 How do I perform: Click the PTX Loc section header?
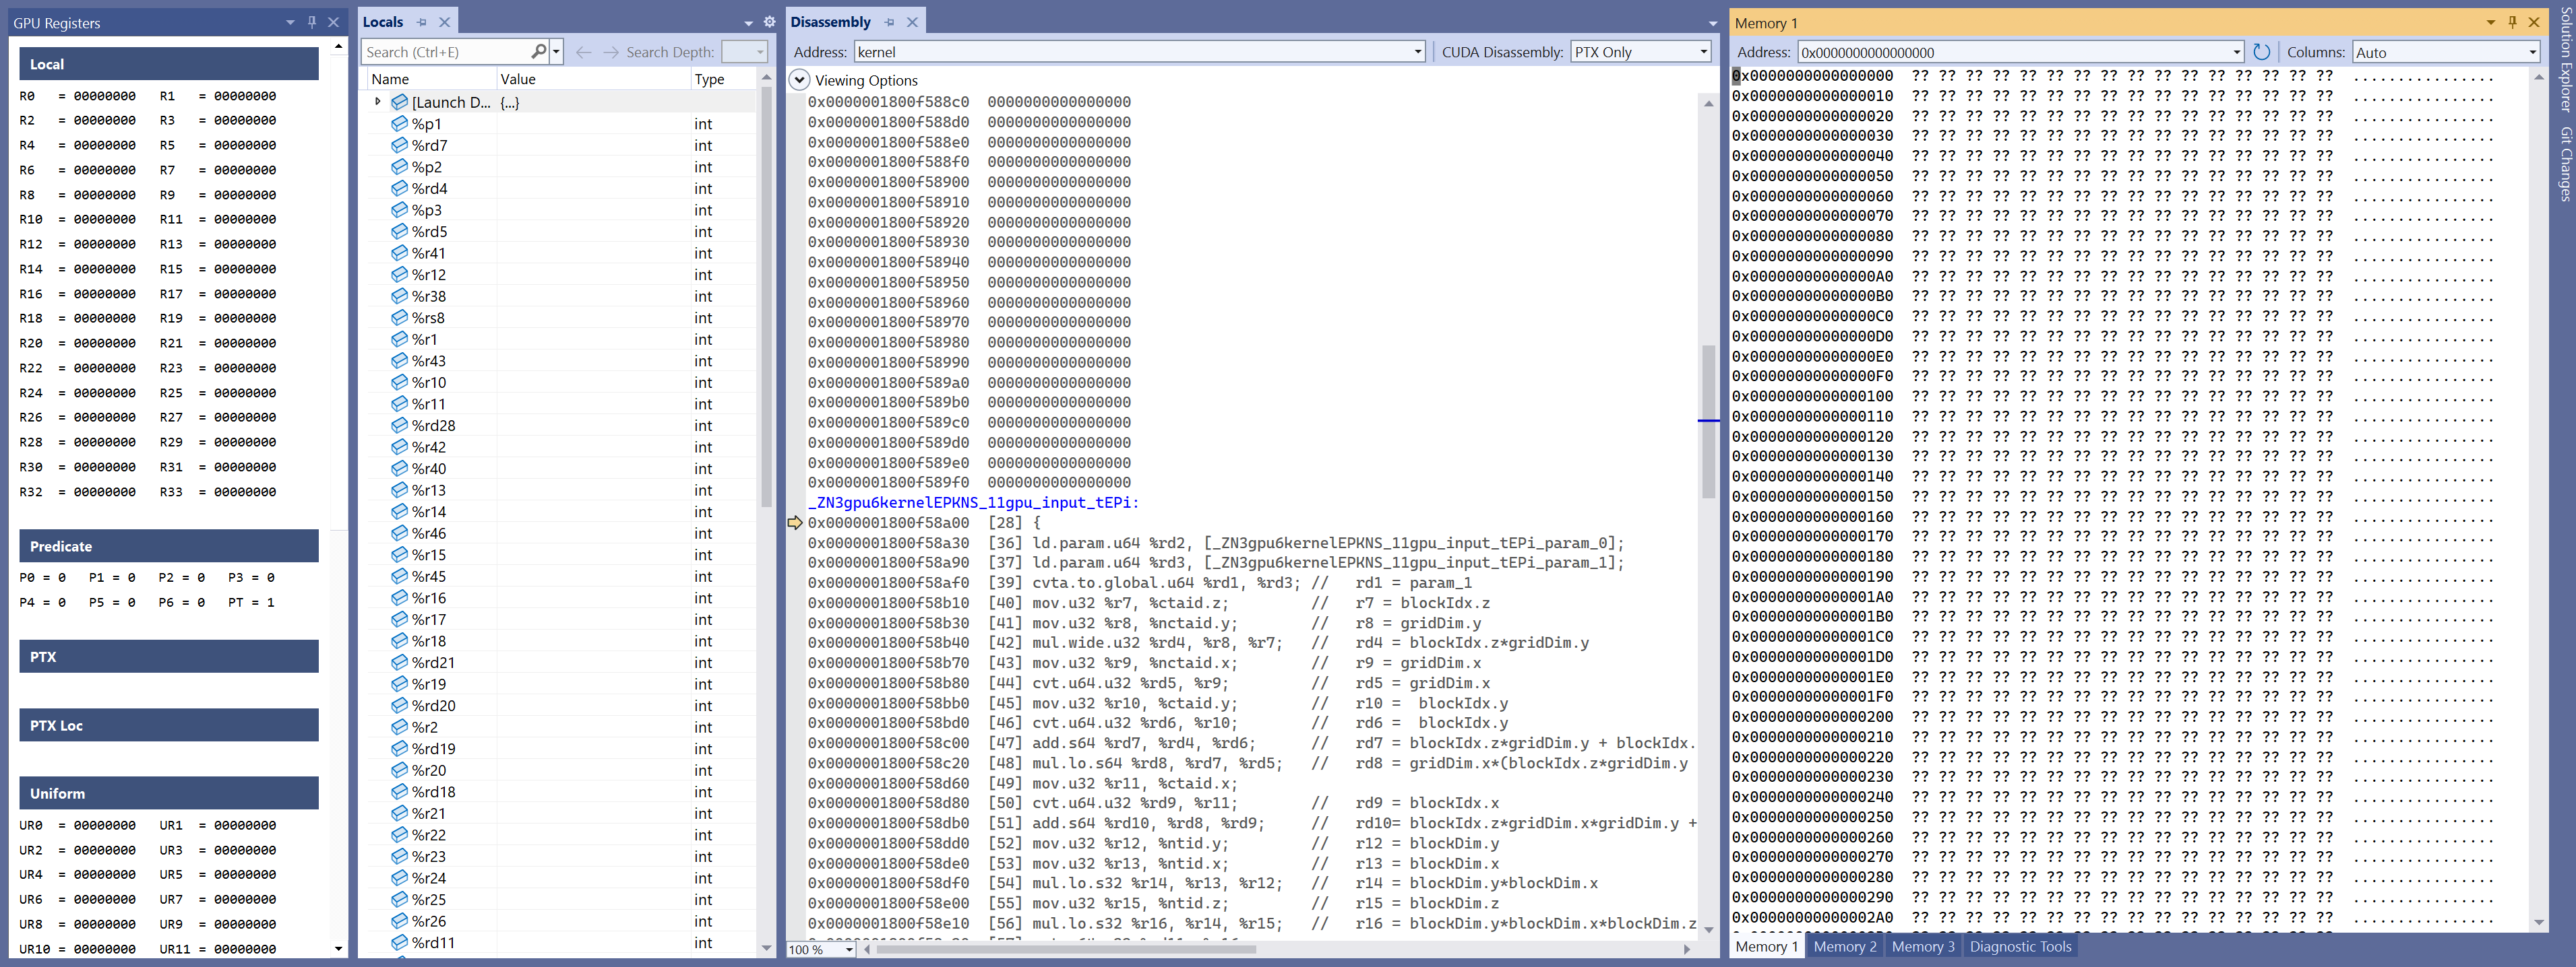tap(169, 725)
